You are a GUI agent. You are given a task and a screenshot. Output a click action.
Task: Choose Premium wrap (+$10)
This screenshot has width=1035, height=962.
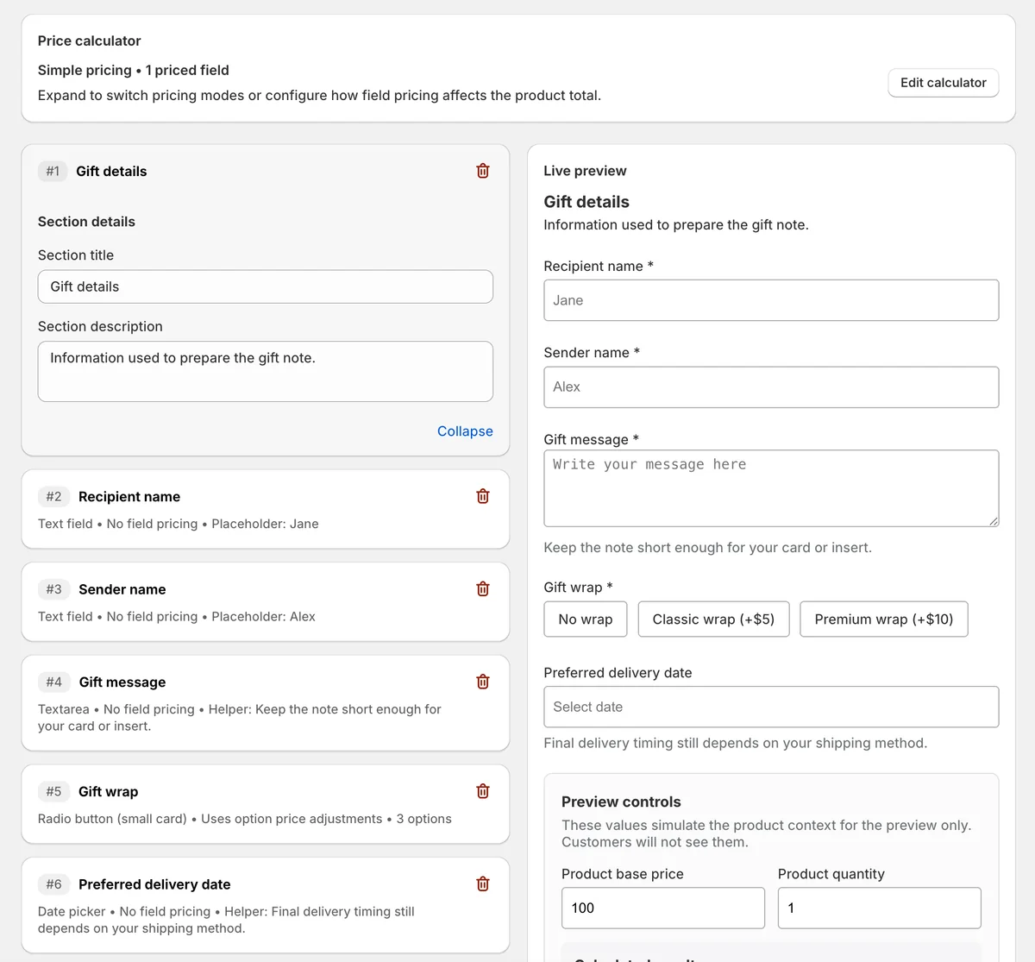click(x=884, y=619)
